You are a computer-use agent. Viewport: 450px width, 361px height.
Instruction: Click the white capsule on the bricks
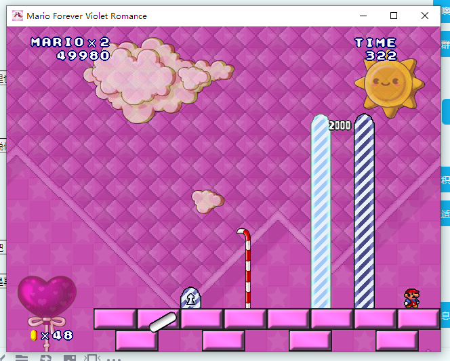[x=163, y=322]
